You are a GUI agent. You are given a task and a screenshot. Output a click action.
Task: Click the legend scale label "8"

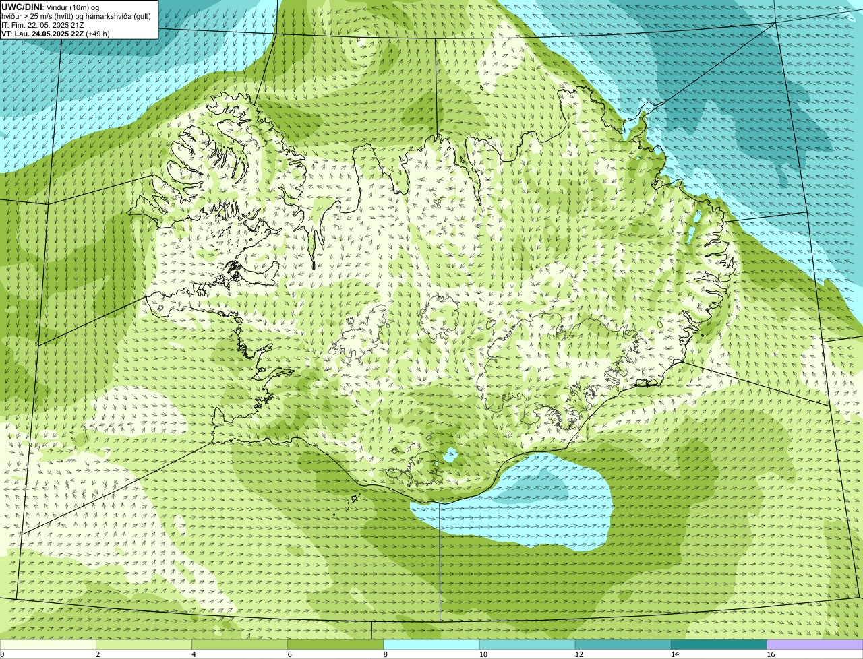point(385,654)
